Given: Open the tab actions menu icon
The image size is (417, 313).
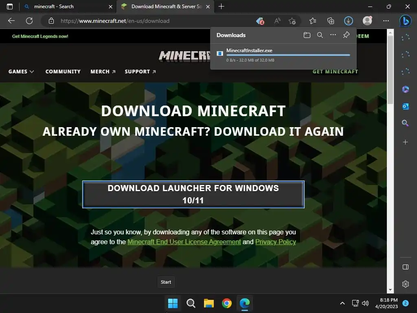Looking at the screenshot, I should [x=10, y=7].
